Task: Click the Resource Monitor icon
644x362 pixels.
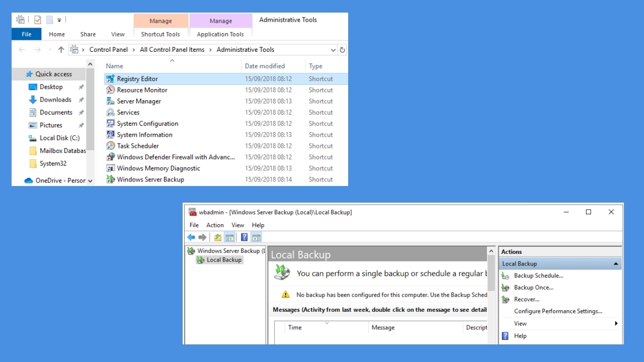Action: 111,90
